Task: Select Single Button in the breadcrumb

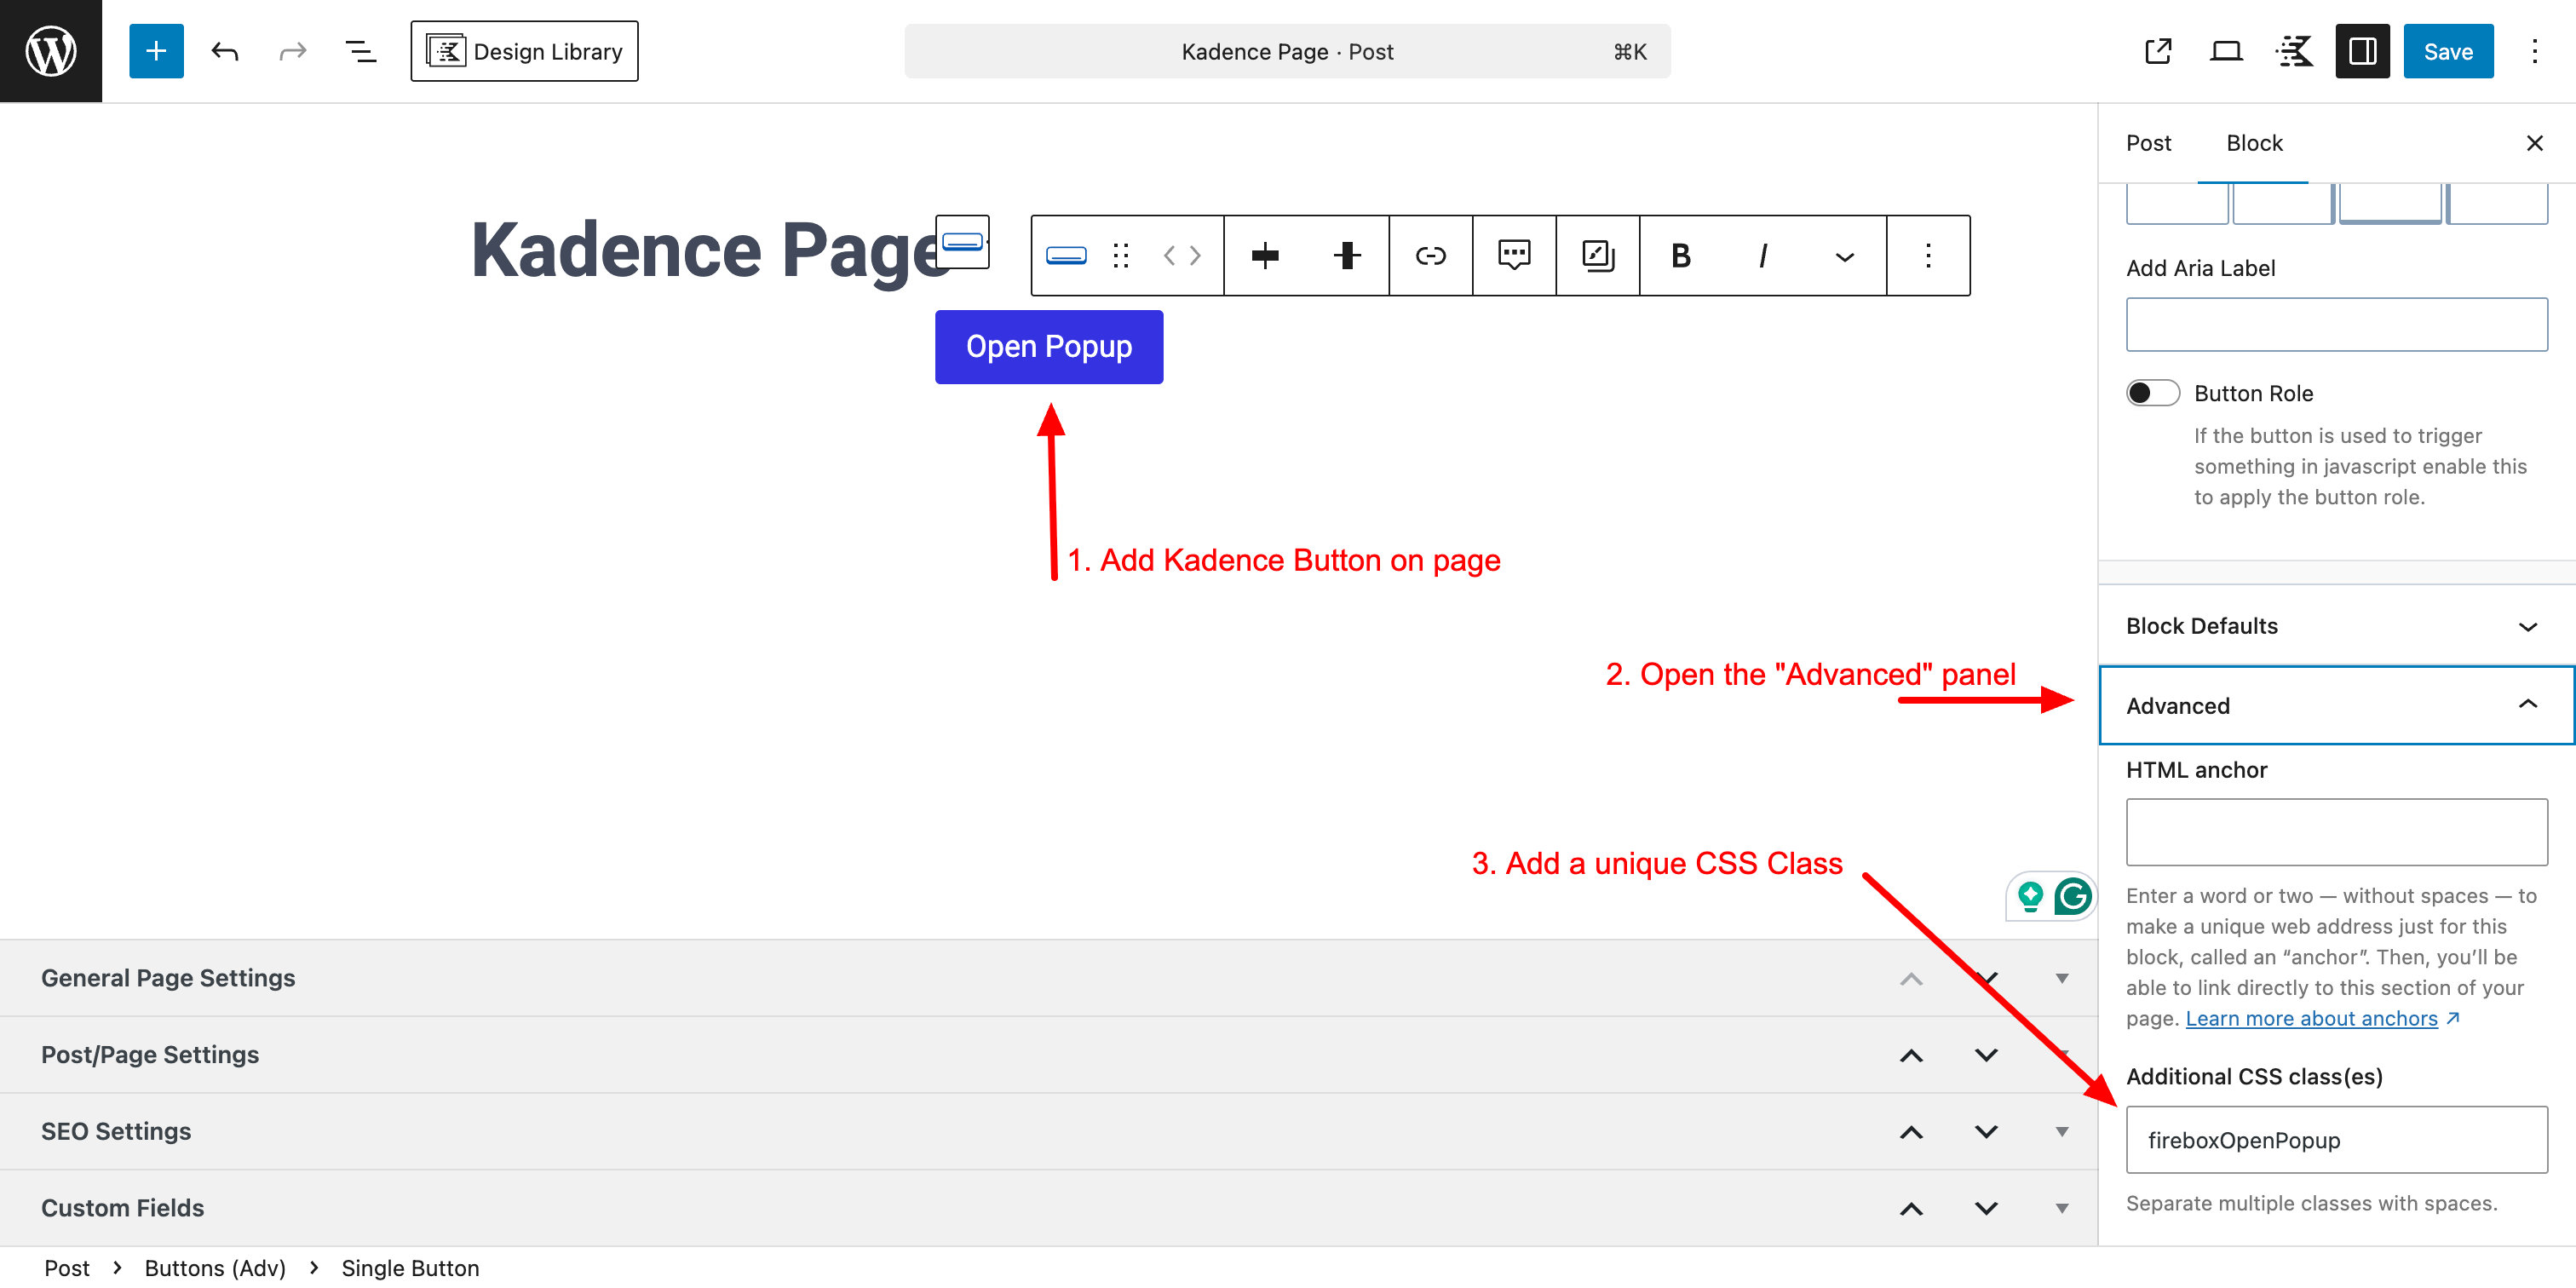Action: pos(410,1268)
